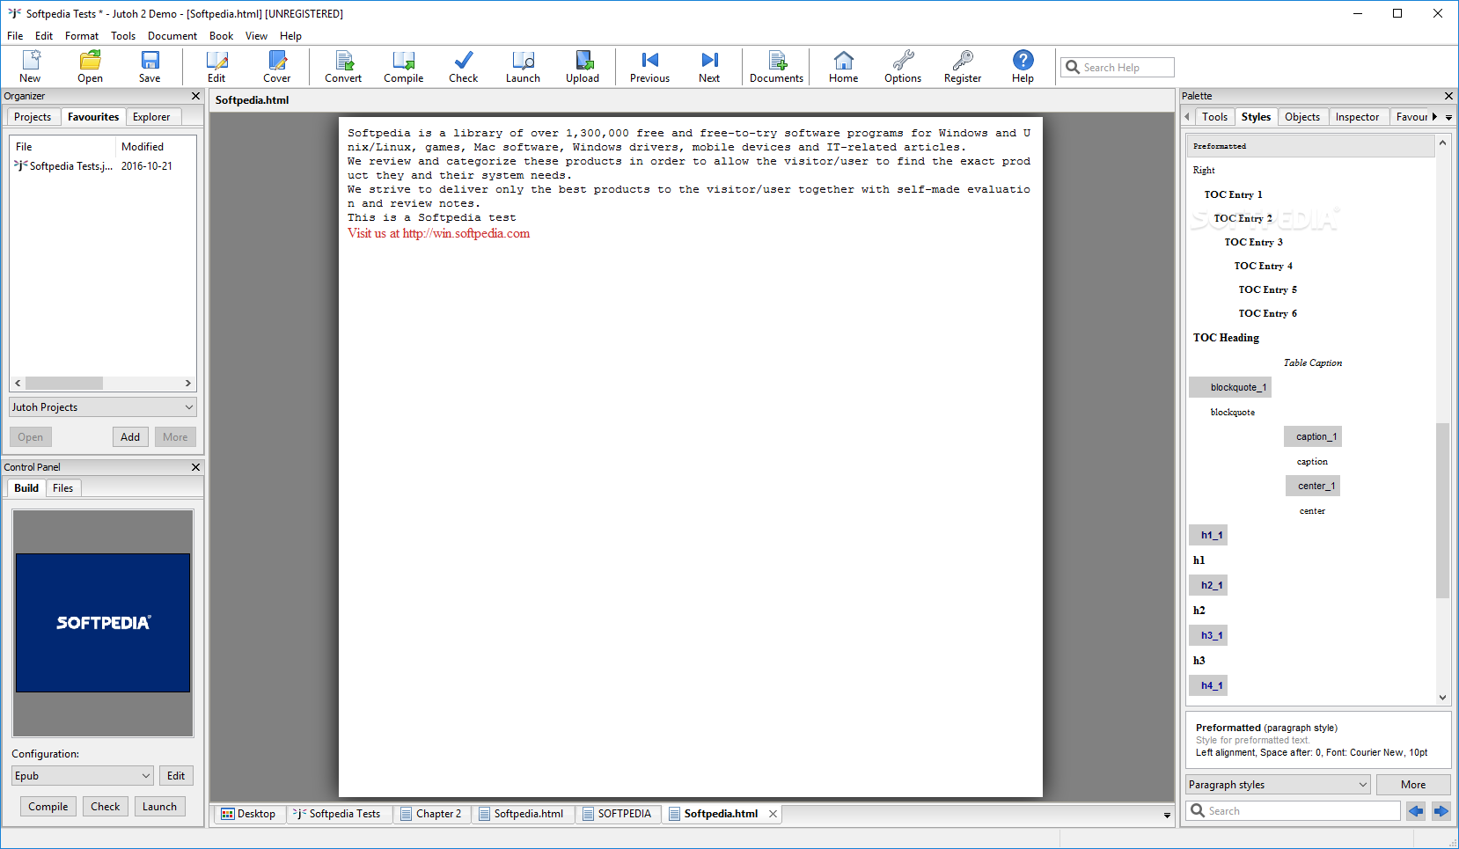Open the Book menu
The height and width of the screenshot is (849, 1459).
(221, 36)
